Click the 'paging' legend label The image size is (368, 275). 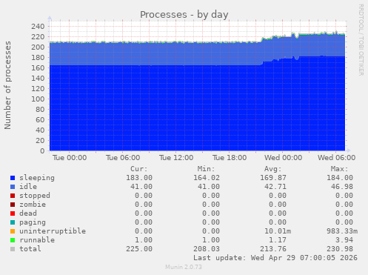coord(33,222)
